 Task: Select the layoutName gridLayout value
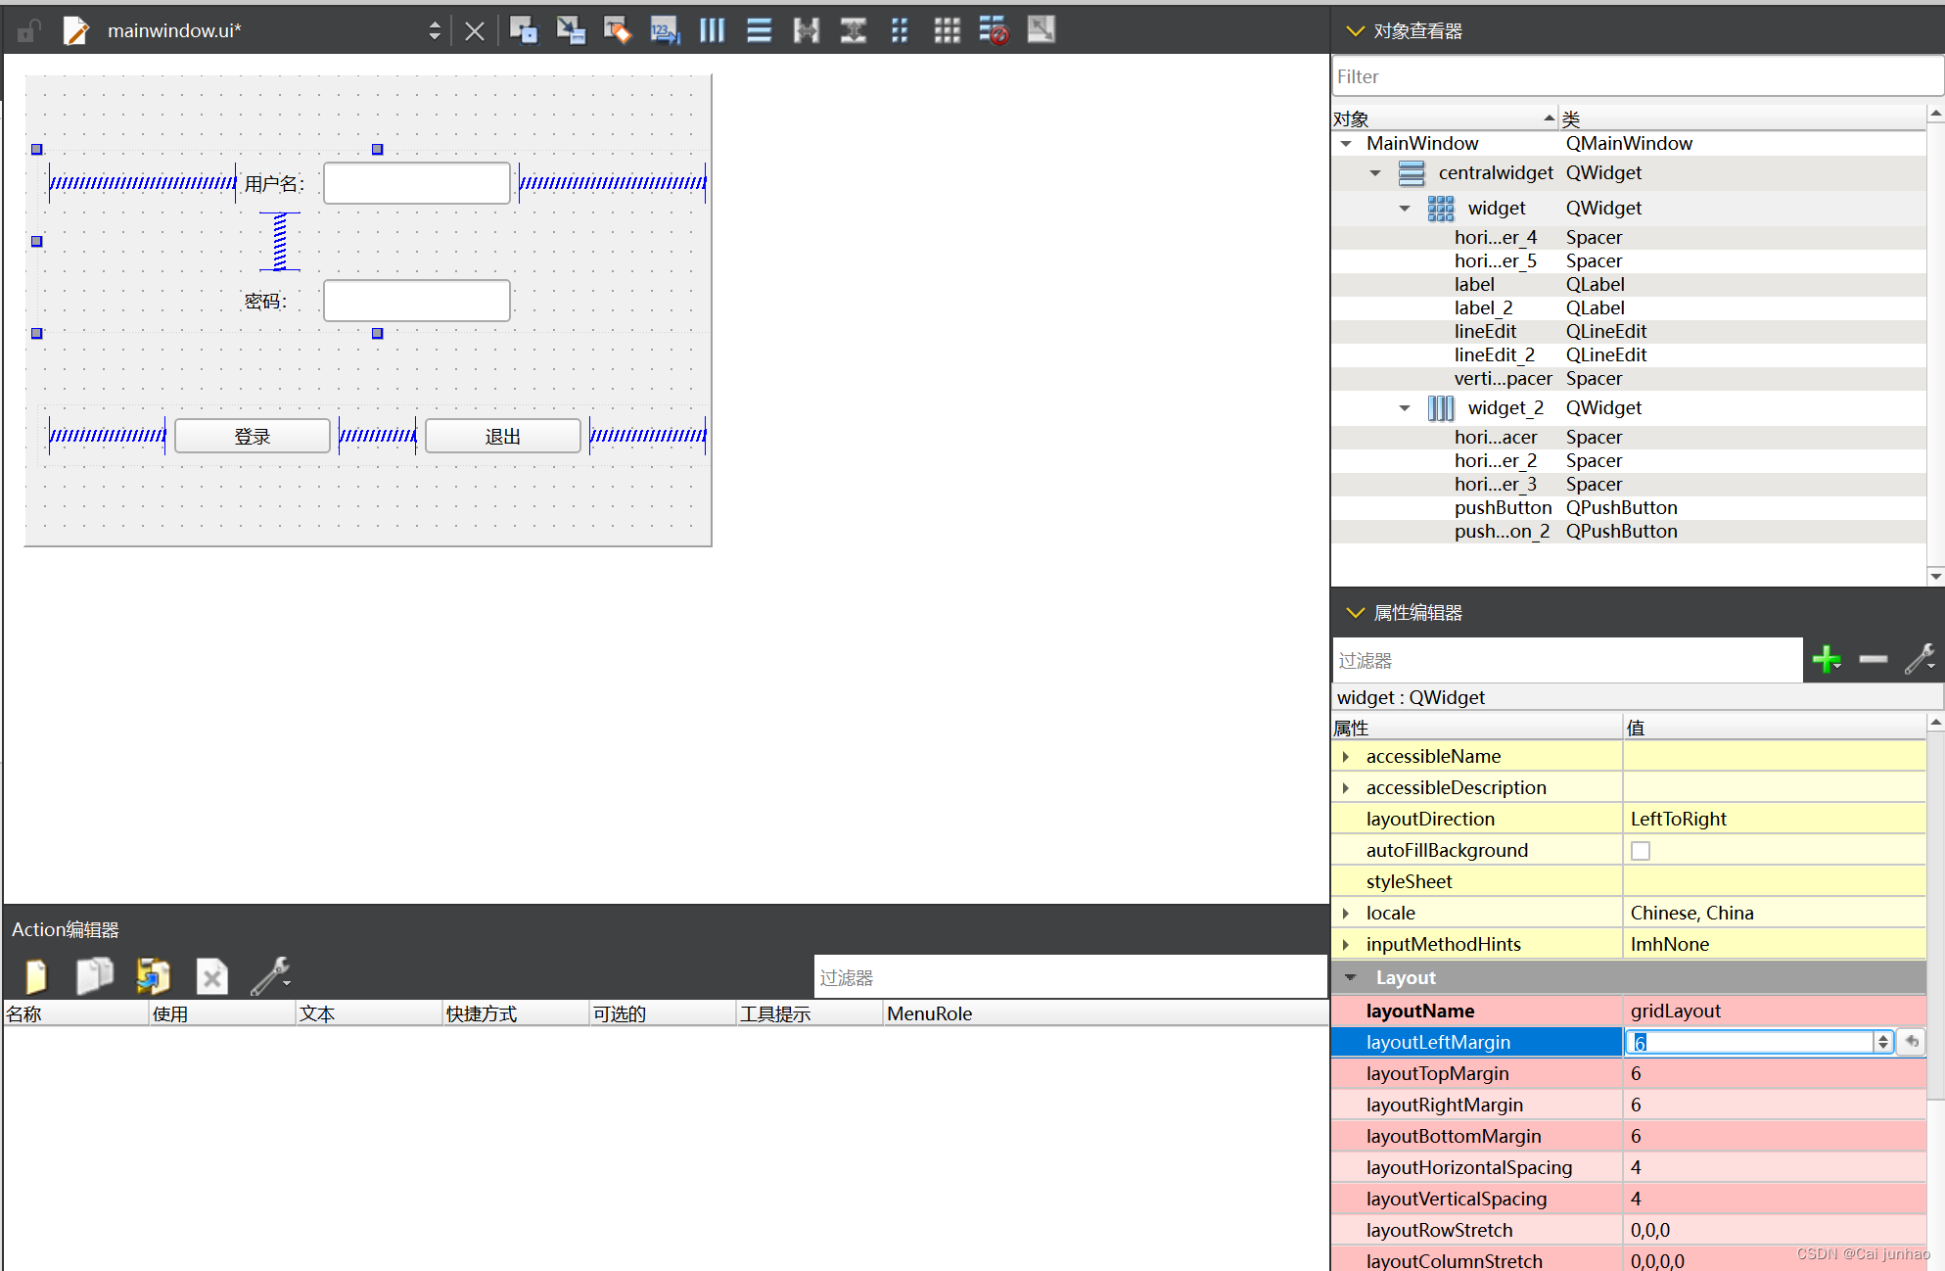[1774, 1012]
